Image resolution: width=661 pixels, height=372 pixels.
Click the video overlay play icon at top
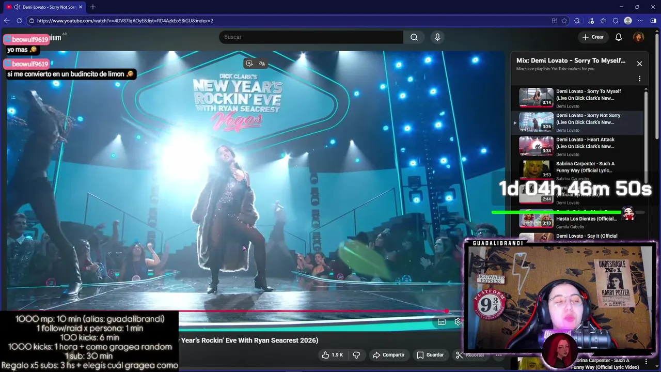pyautogui.click(x=249, y=64)
